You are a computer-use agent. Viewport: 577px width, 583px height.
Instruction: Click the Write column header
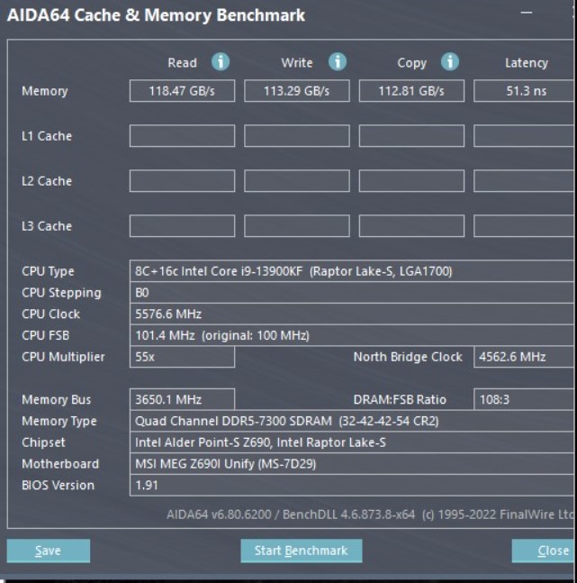click(297, 62)
